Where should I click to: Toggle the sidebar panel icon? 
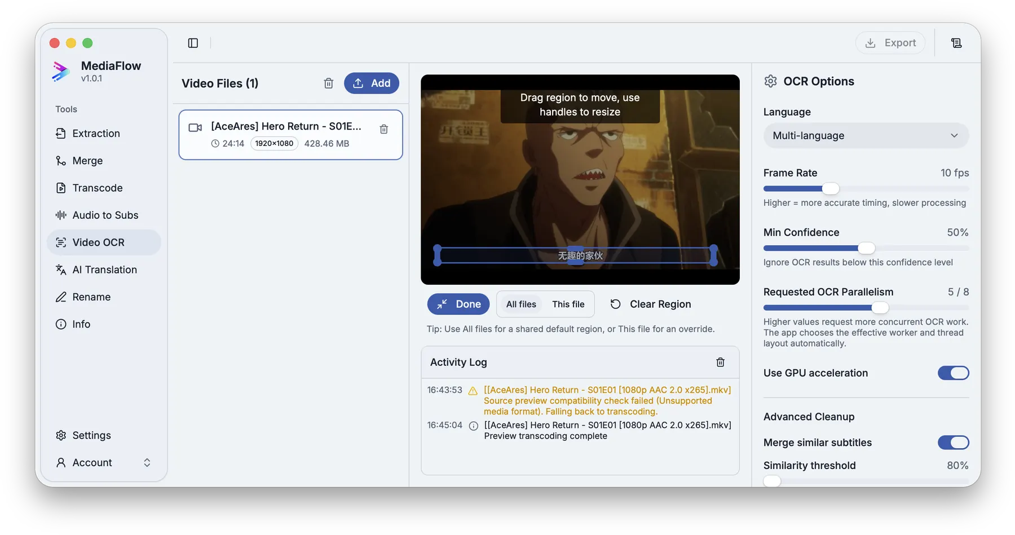tap(193, 43)
